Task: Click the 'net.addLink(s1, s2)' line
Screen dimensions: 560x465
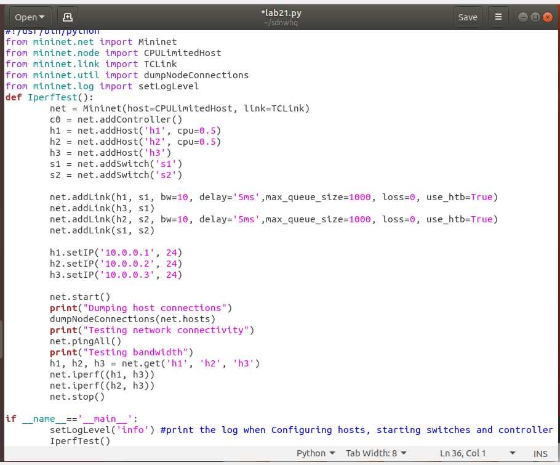Action: pyautogui.click(x=102, y=230)
